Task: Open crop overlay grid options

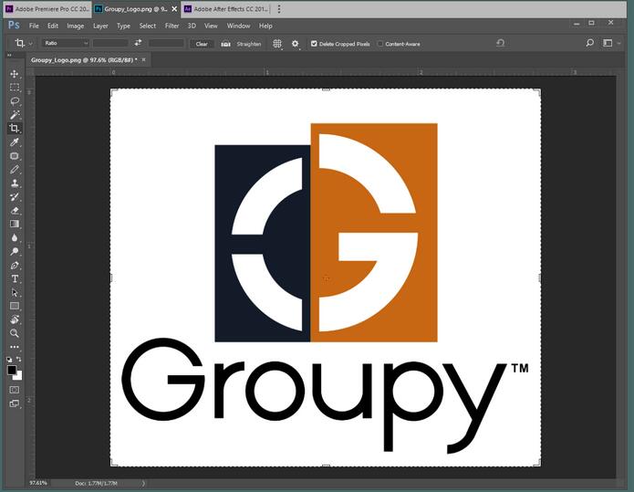Action: pyautogui.click(x=277, y=43)
